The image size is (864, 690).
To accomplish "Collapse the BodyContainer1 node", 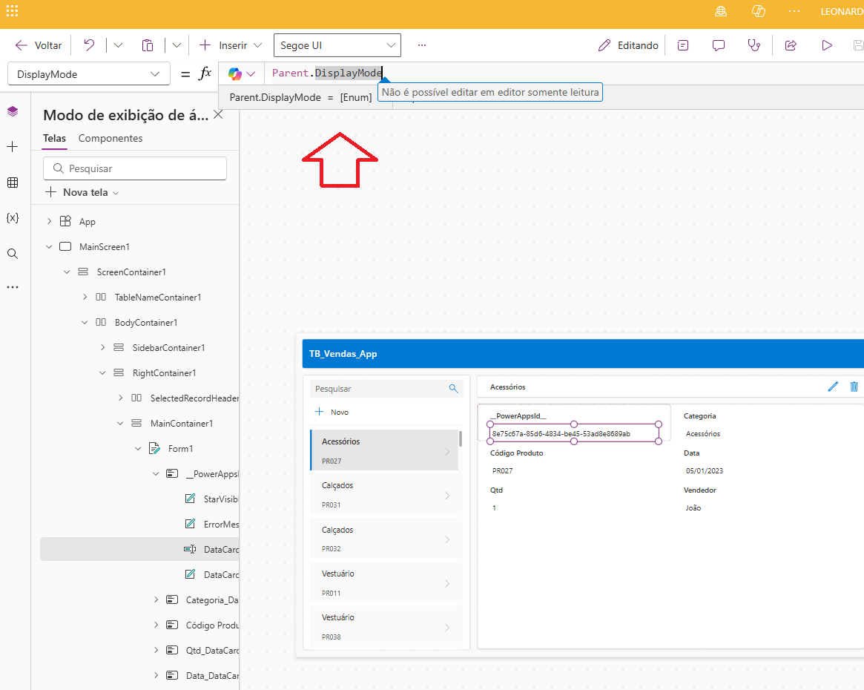I will click(x=85, y=323).
